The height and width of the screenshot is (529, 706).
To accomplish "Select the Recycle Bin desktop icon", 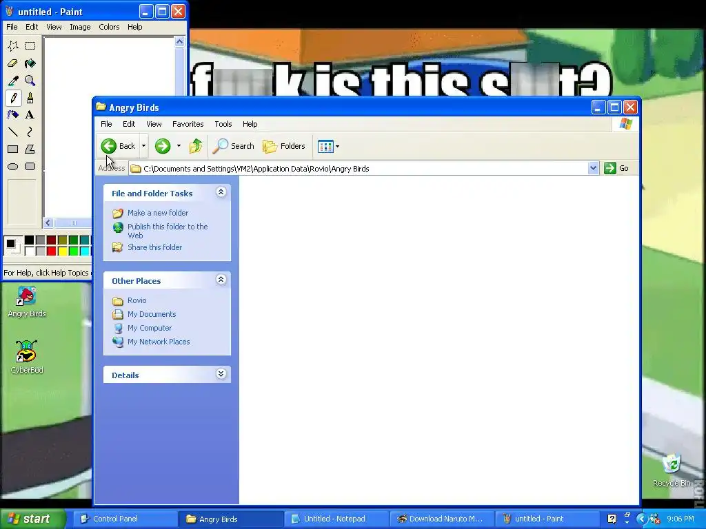I will 672,470.
